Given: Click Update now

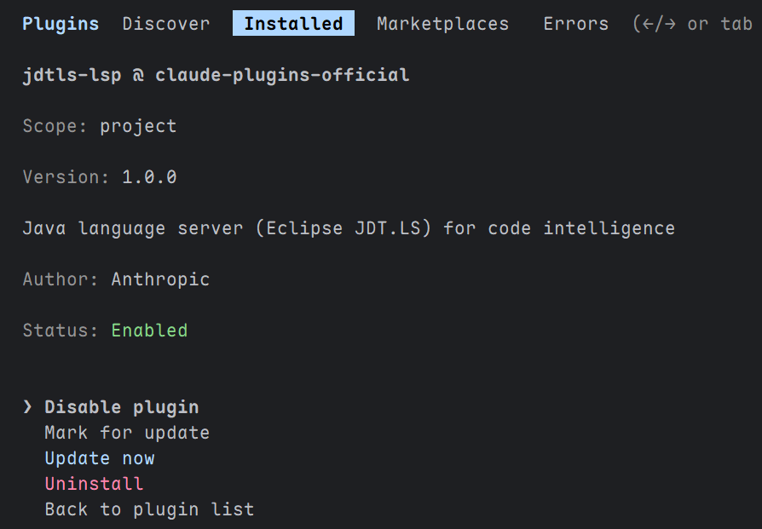Looking at the screenshot, I should coord(100,458).
